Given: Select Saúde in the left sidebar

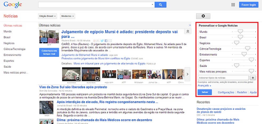Looking at the screenshot, I should click(7, 67).
